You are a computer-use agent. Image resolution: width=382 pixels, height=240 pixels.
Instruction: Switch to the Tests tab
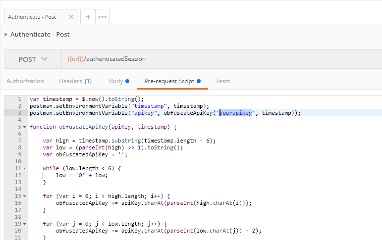(x=222, y=81)
